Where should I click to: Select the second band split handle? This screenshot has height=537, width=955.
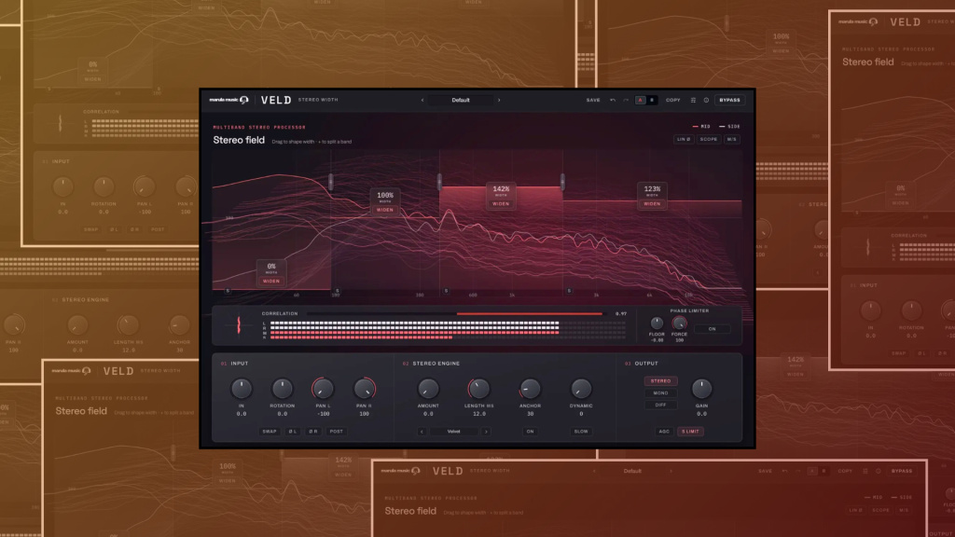click(439, 182)
